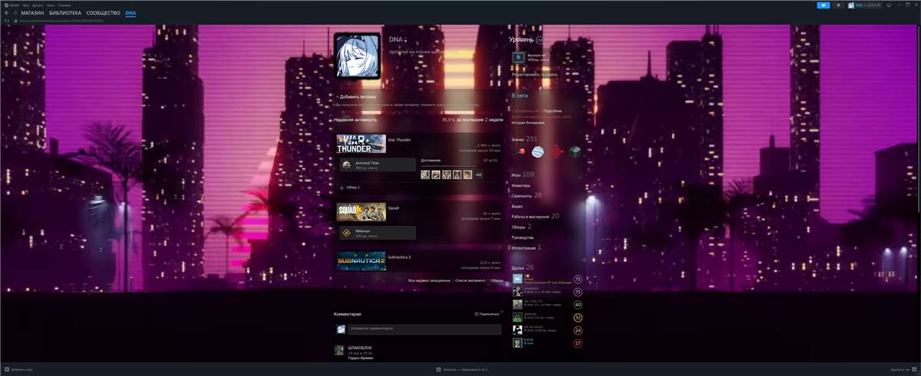Expand the dropdown arrow next to DNA name
This screenshot has width=921, height=376.
405,40
